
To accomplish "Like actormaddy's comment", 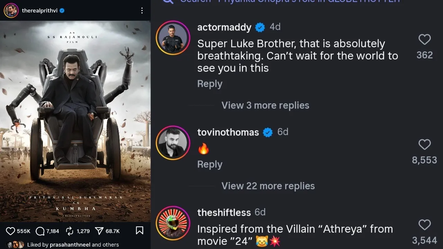I will 425,40.
